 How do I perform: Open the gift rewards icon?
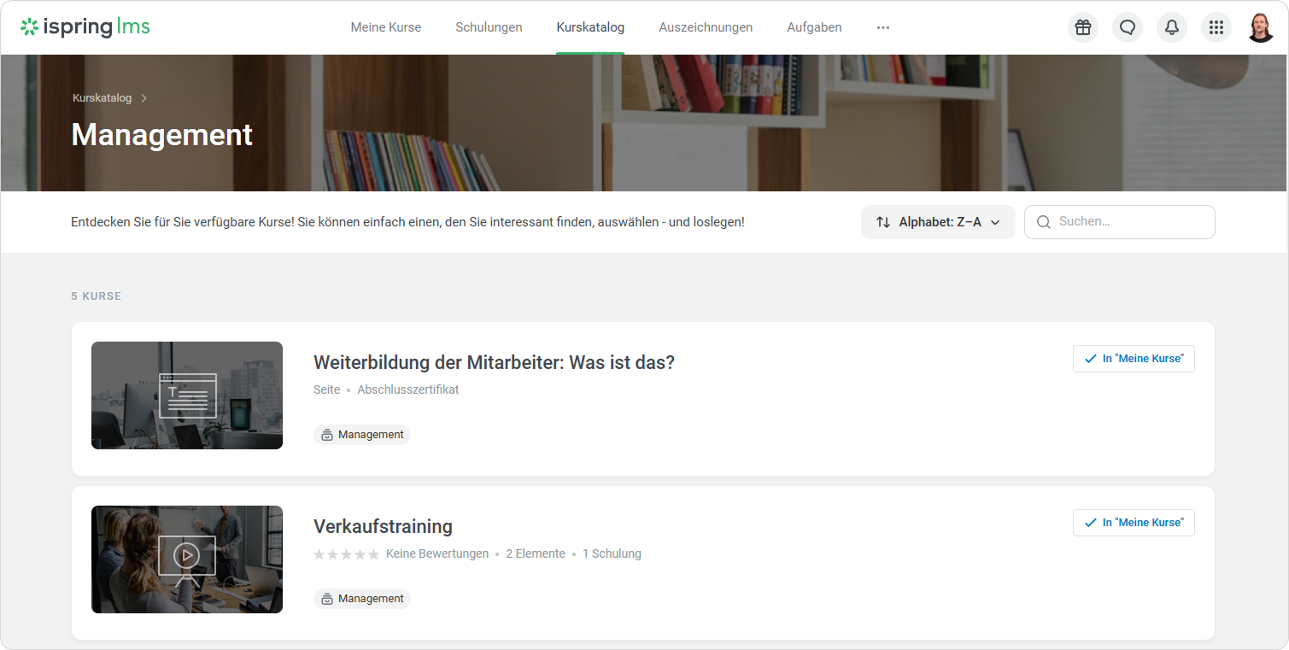click(1083, 27)
